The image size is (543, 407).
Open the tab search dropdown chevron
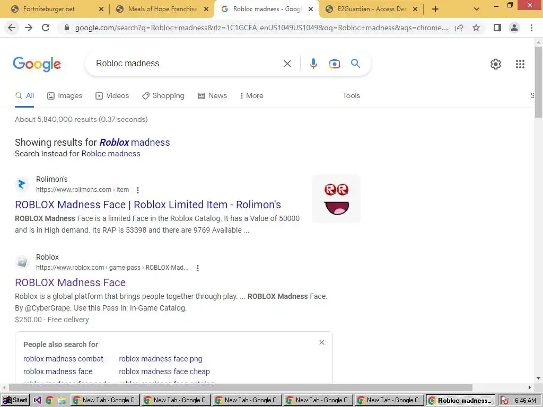tap(477, 10)
